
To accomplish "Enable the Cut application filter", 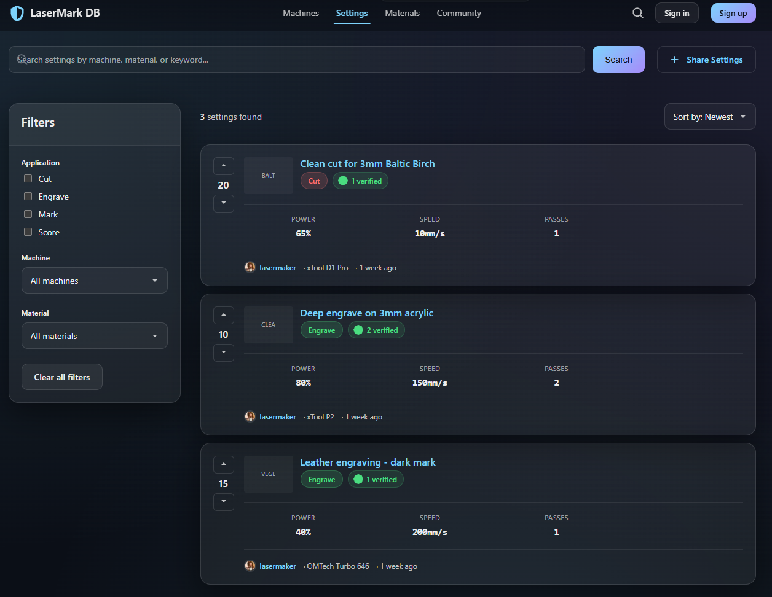I will 28,179.
